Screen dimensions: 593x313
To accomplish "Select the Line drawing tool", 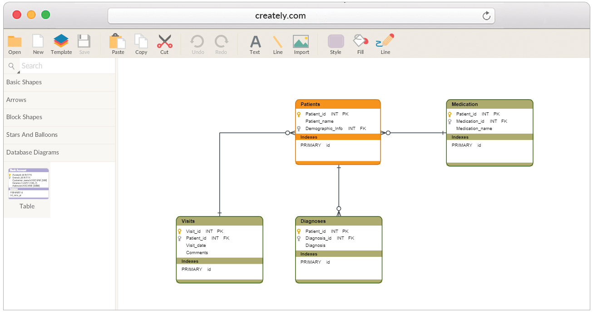I will click(277, 43).
